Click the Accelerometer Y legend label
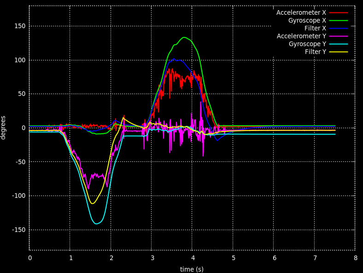This screenshot has width=363, height=273. pyautogui.click(x=301, y=36)
